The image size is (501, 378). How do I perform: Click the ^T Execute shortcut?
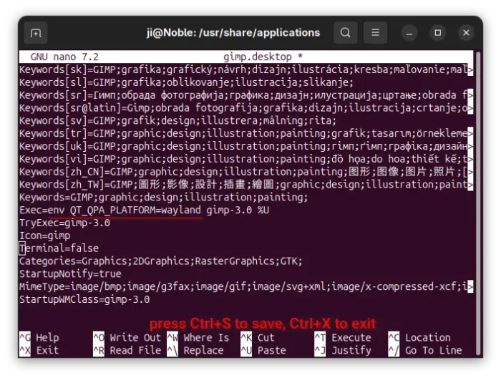point(343,337)
